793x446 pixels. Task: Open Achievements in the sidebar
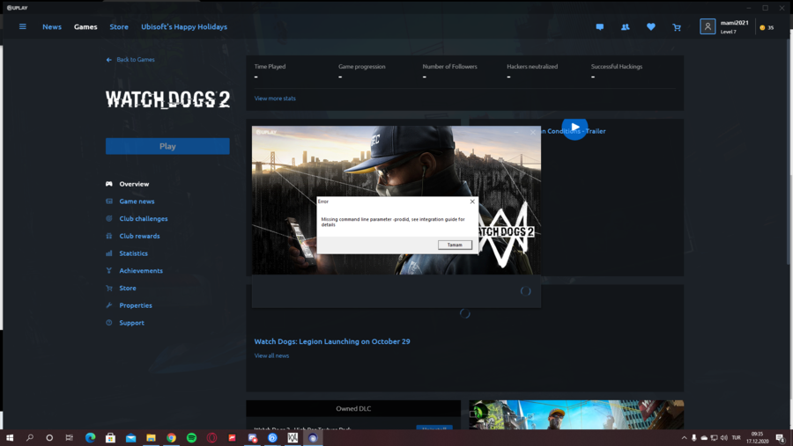point(141,271)
